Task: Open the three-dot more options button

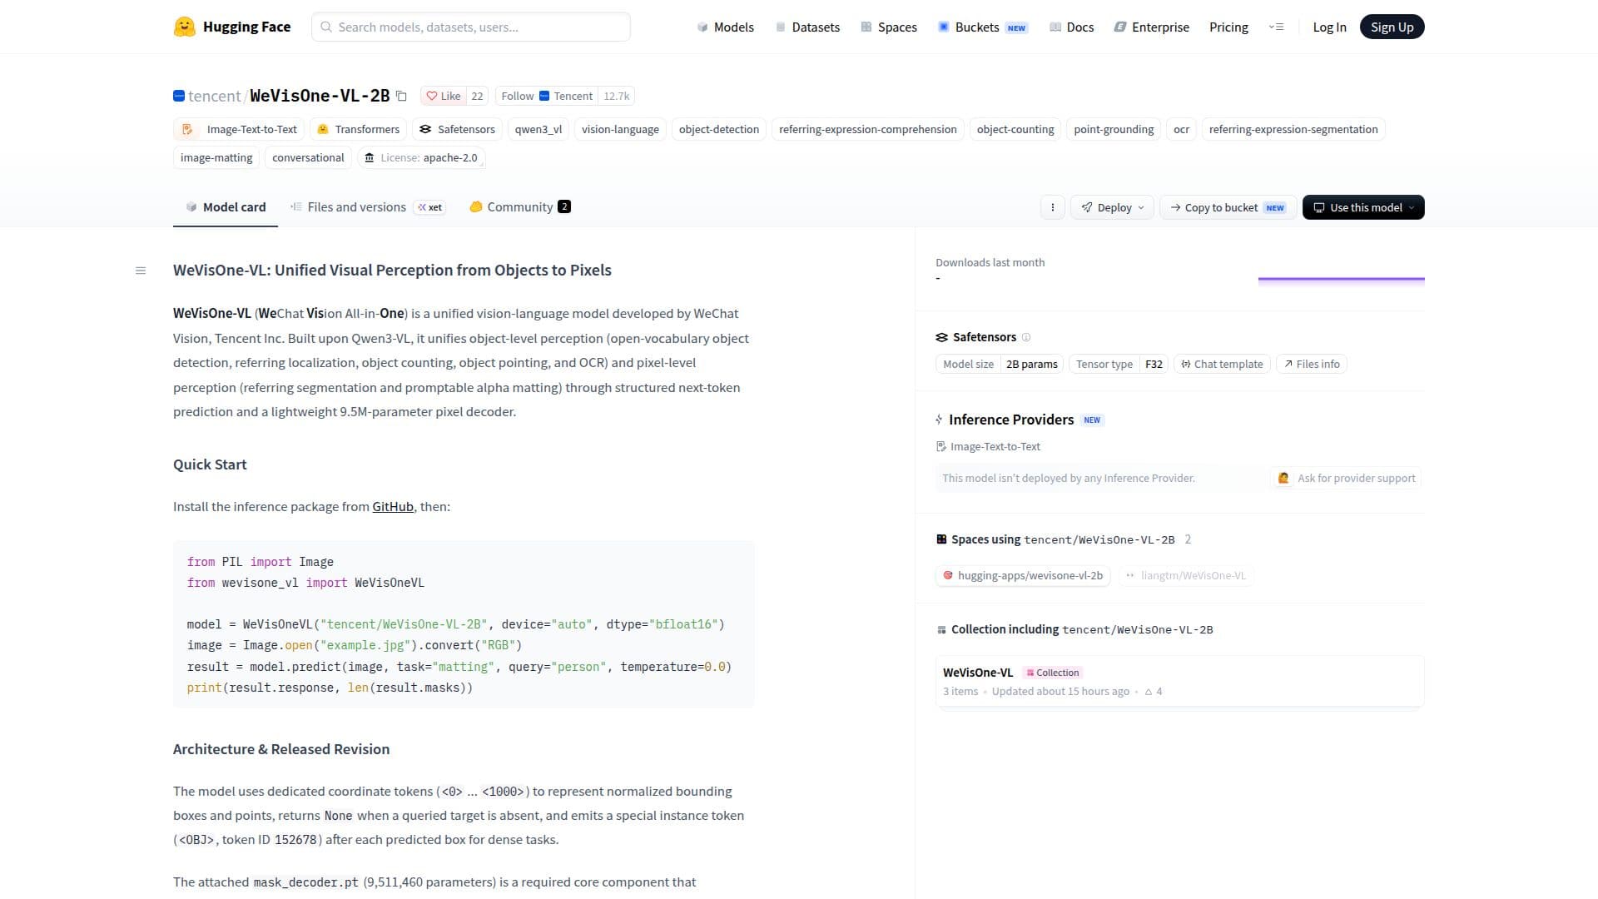Action: pos(1052,207)
